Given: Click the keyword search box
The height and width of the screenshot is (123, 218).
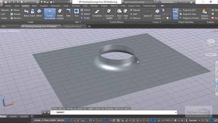Looking at the screenshot, I should (138, 2).
